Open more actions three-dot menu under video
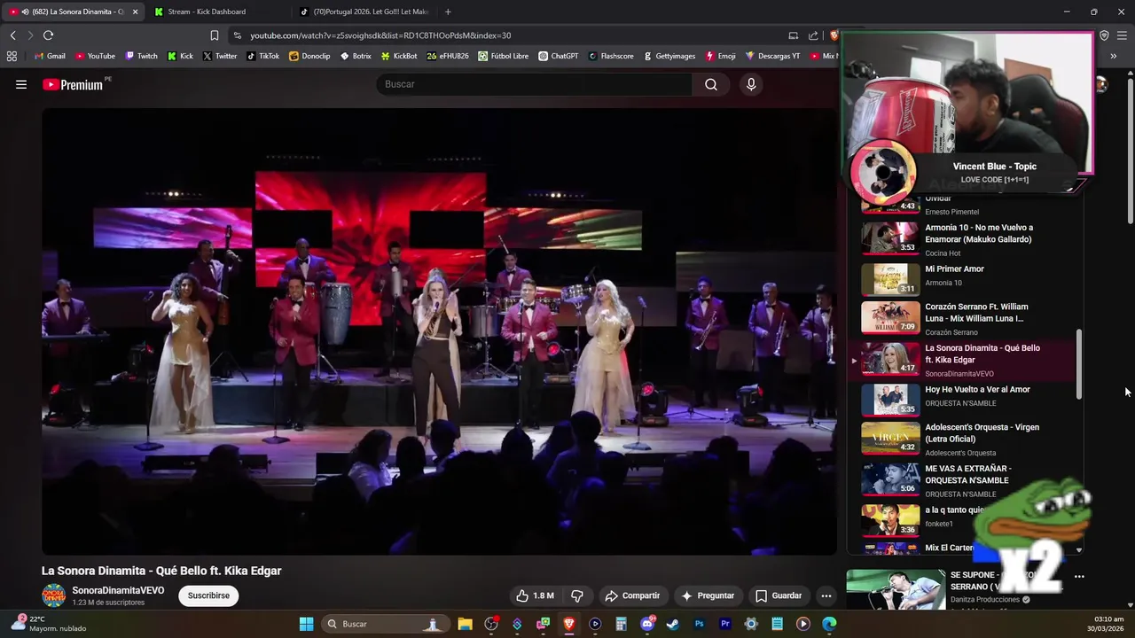Screen dimensions: 1135x638 [x=826, y=595]
